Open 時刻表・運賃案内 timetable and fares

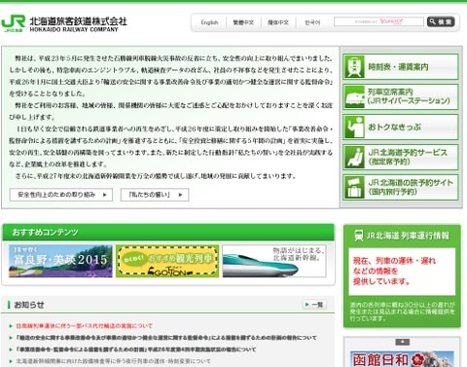coord(401,66)
